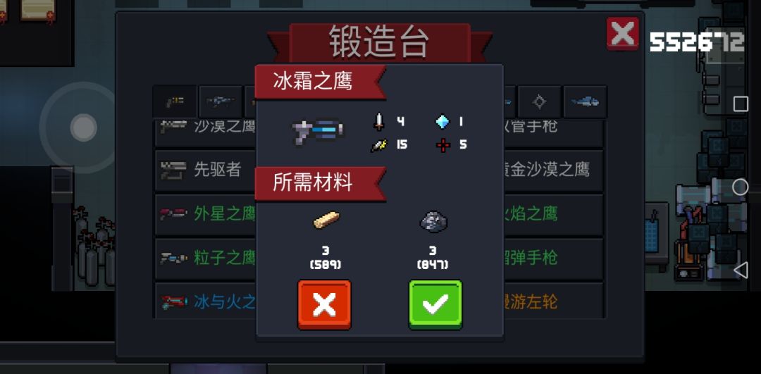
Task: Tap the wood plank material icon
Action: point(326,220)
